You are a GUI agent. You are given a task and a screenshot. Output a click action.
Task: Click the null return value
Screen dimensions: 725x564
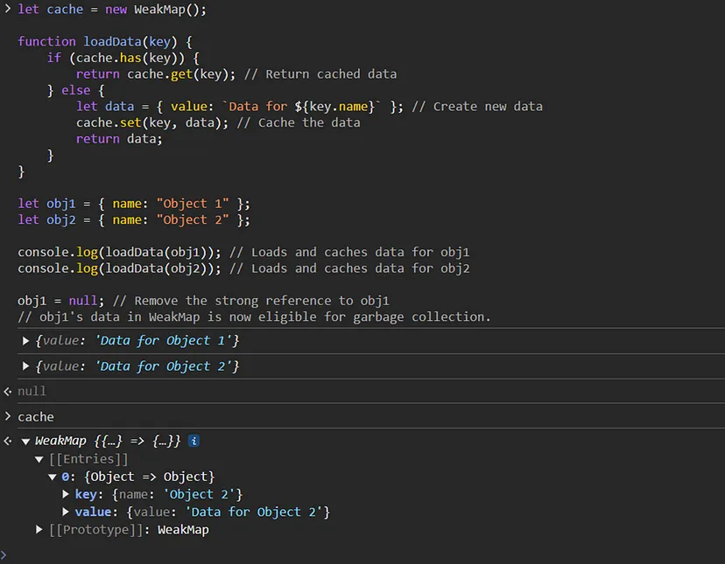point(32,391)
